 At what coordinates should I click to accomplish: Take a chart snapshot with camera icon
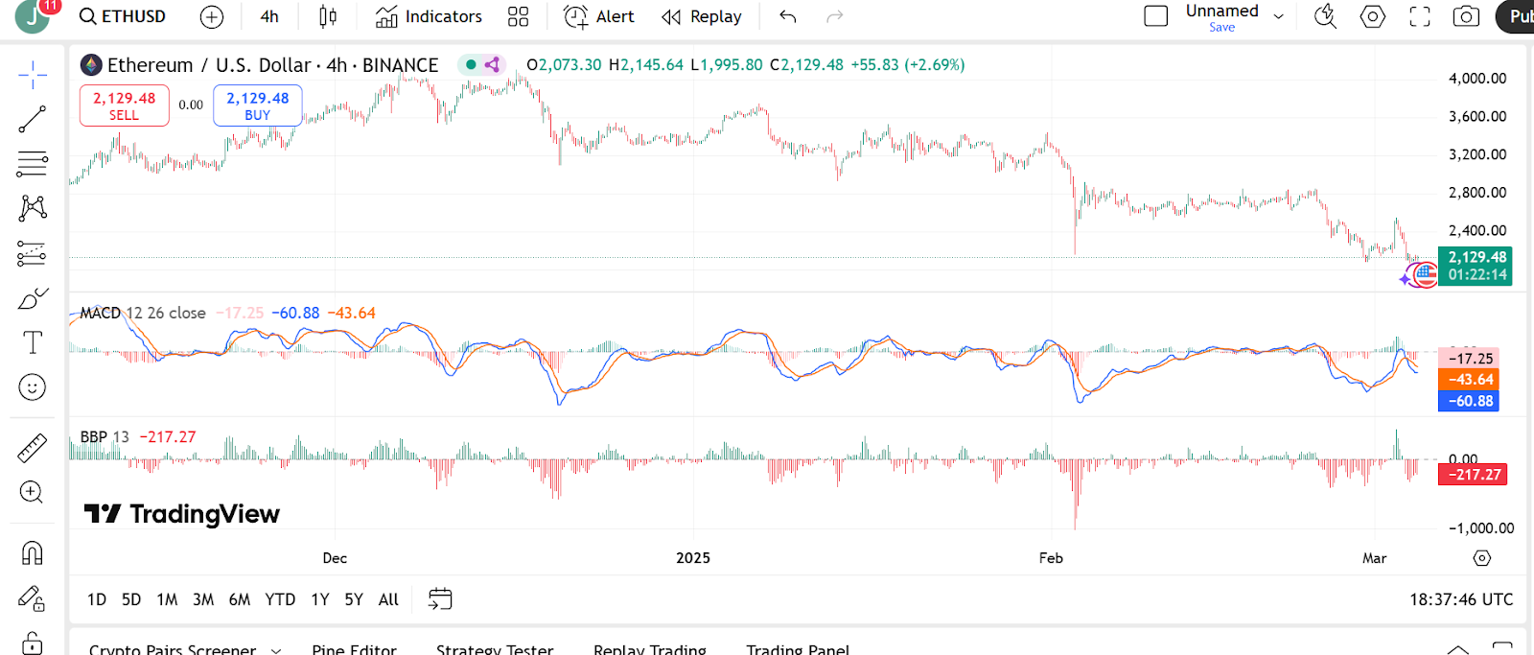[1466, 16]
